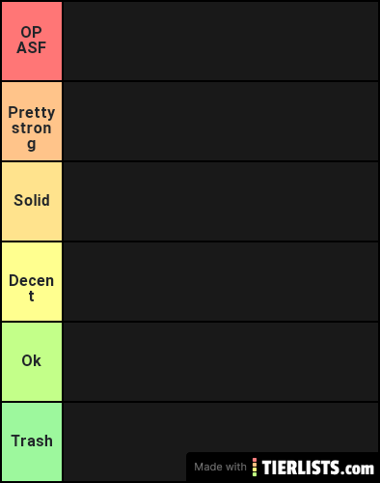Select the green Trash tier label
The height and width of the screenshot is (483, 380).
[32, 441]
